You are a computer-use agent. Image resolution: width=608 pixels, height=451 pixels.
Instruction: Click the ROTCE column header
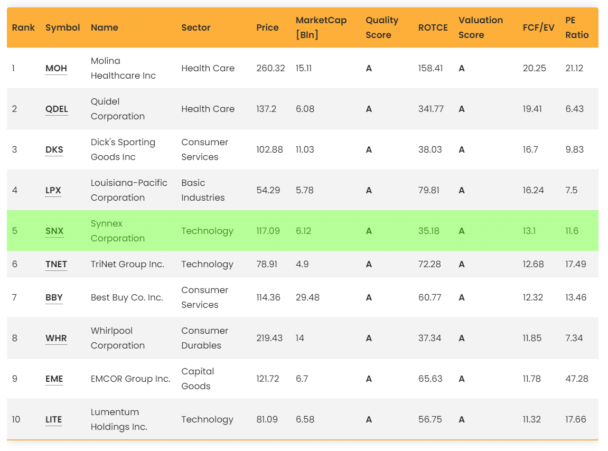pyautogui.click(x=433, y=27)
